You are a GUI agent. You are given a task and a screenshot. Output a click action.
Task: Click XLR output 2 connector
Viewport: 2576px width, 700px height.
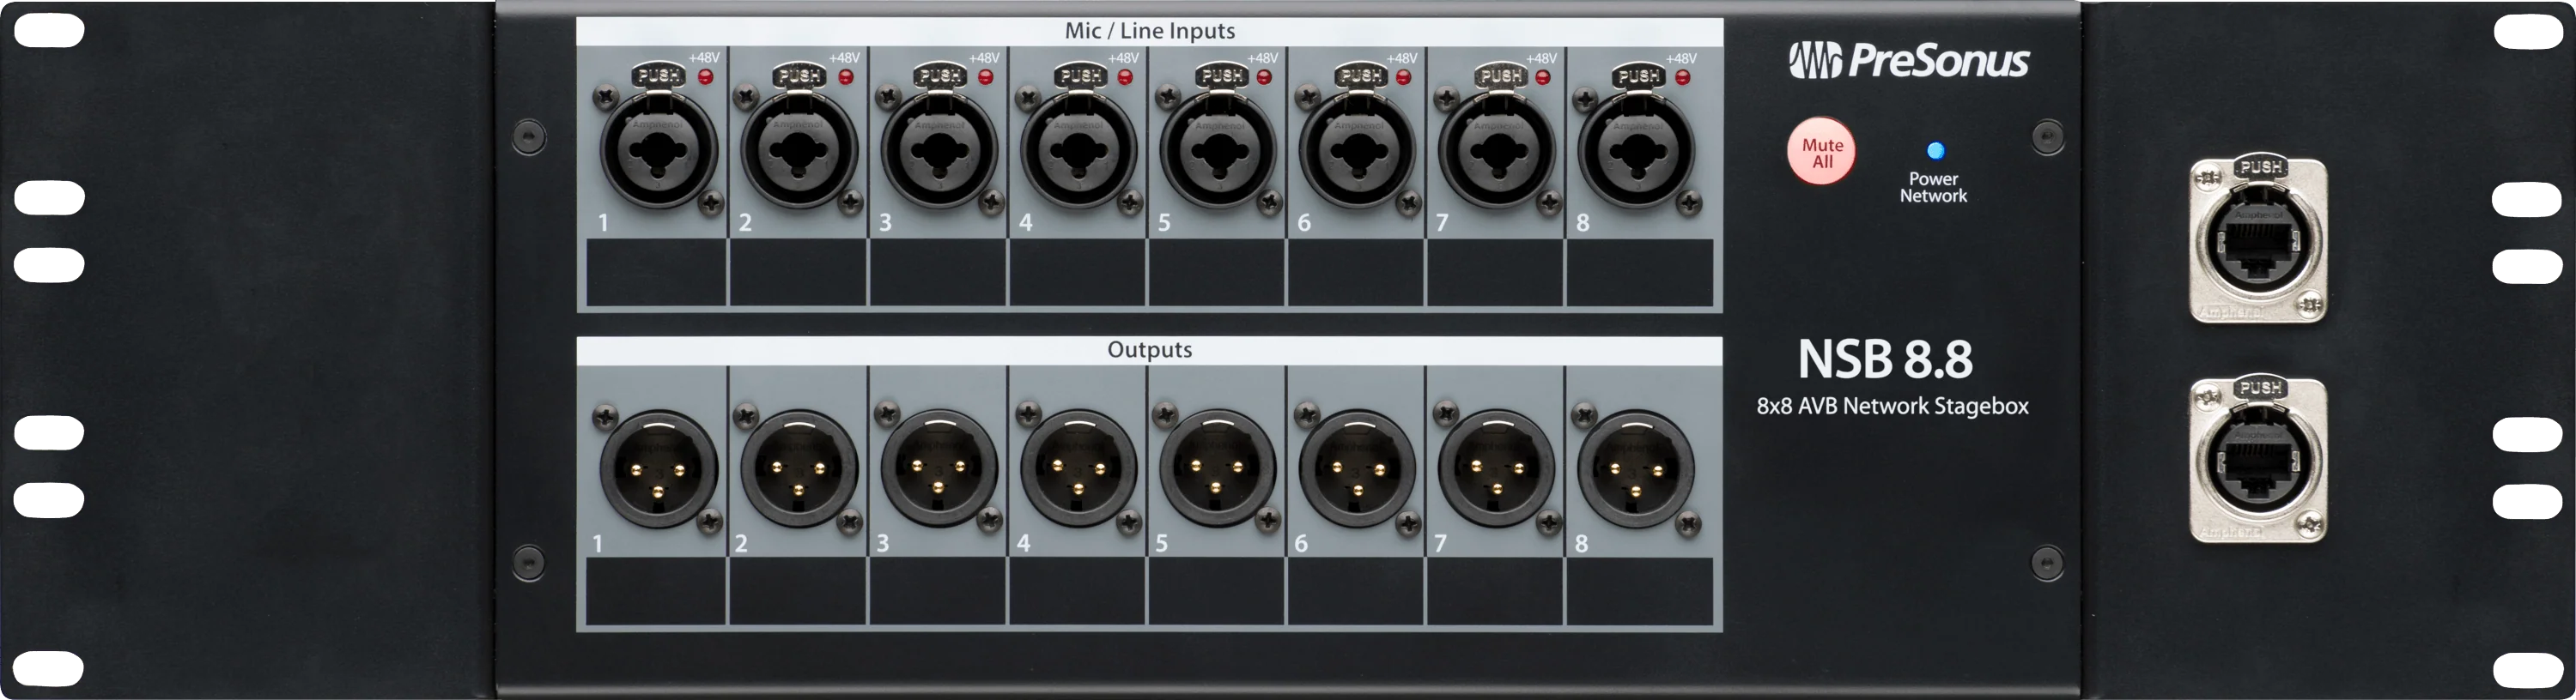click(798, 468)
